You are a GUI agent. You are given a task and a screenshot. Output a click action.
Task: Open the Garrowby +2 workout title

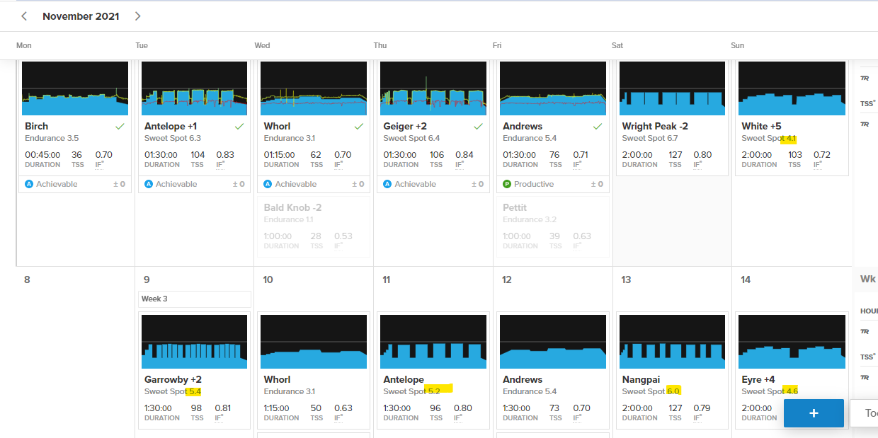click(x=173, y=379)
